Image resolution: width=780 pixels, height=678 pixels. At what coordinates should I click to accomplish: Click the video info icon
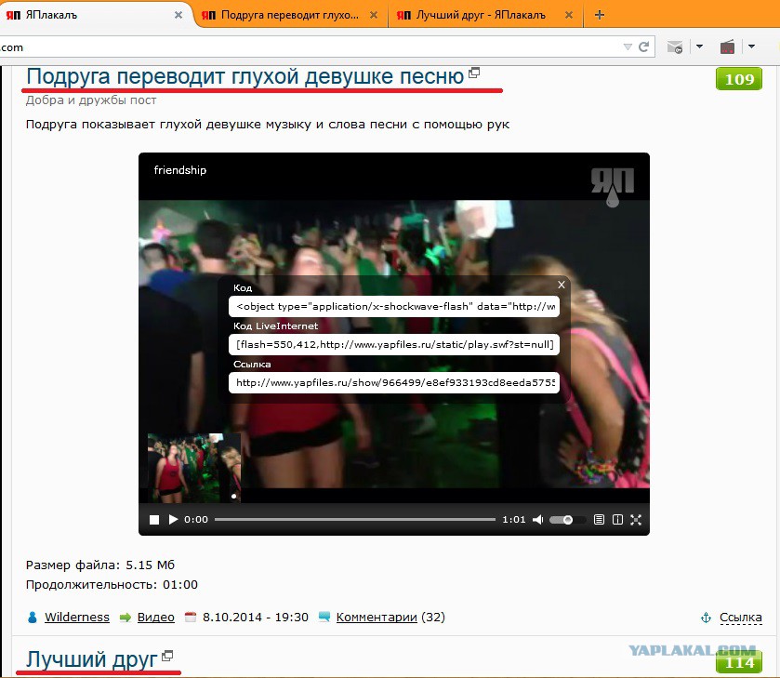(618, 520)
